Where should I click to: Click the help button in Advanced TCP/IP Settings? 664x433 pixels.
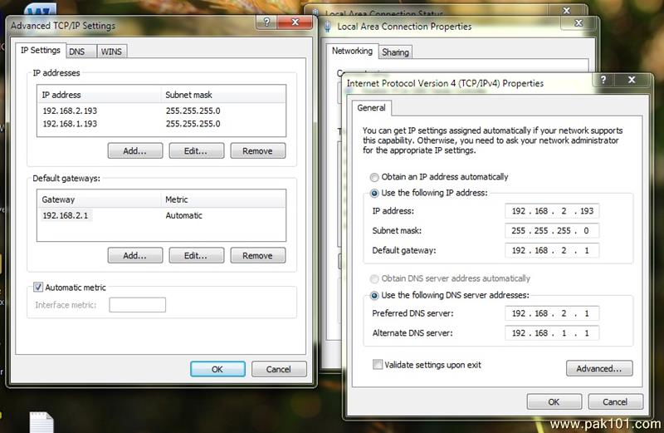click(267, 23)
